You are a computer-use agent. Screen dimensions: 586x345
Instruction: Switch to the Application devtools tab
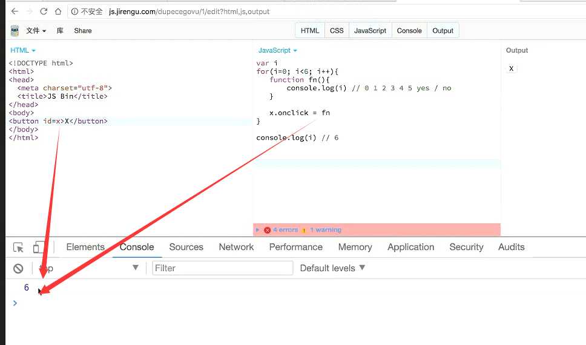pyautogui.click(x=410, y=247)
